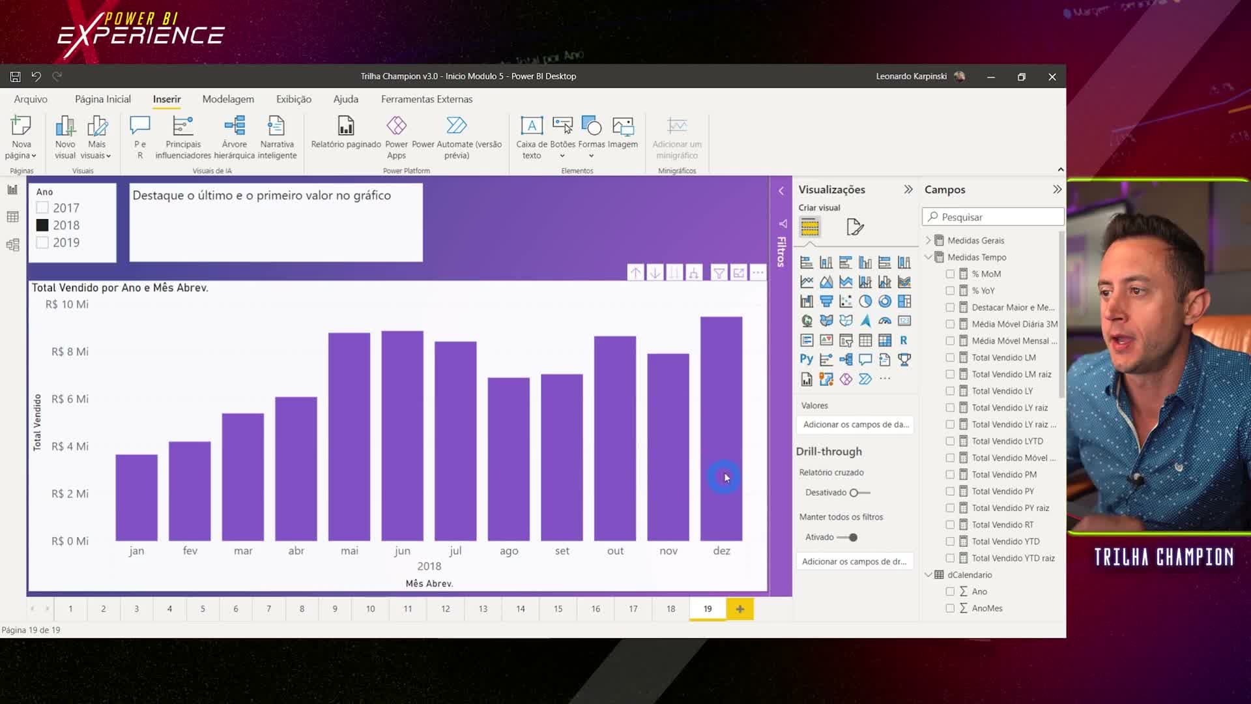Toggle the Relatório cruzado switch

click(x=859, y=493)
